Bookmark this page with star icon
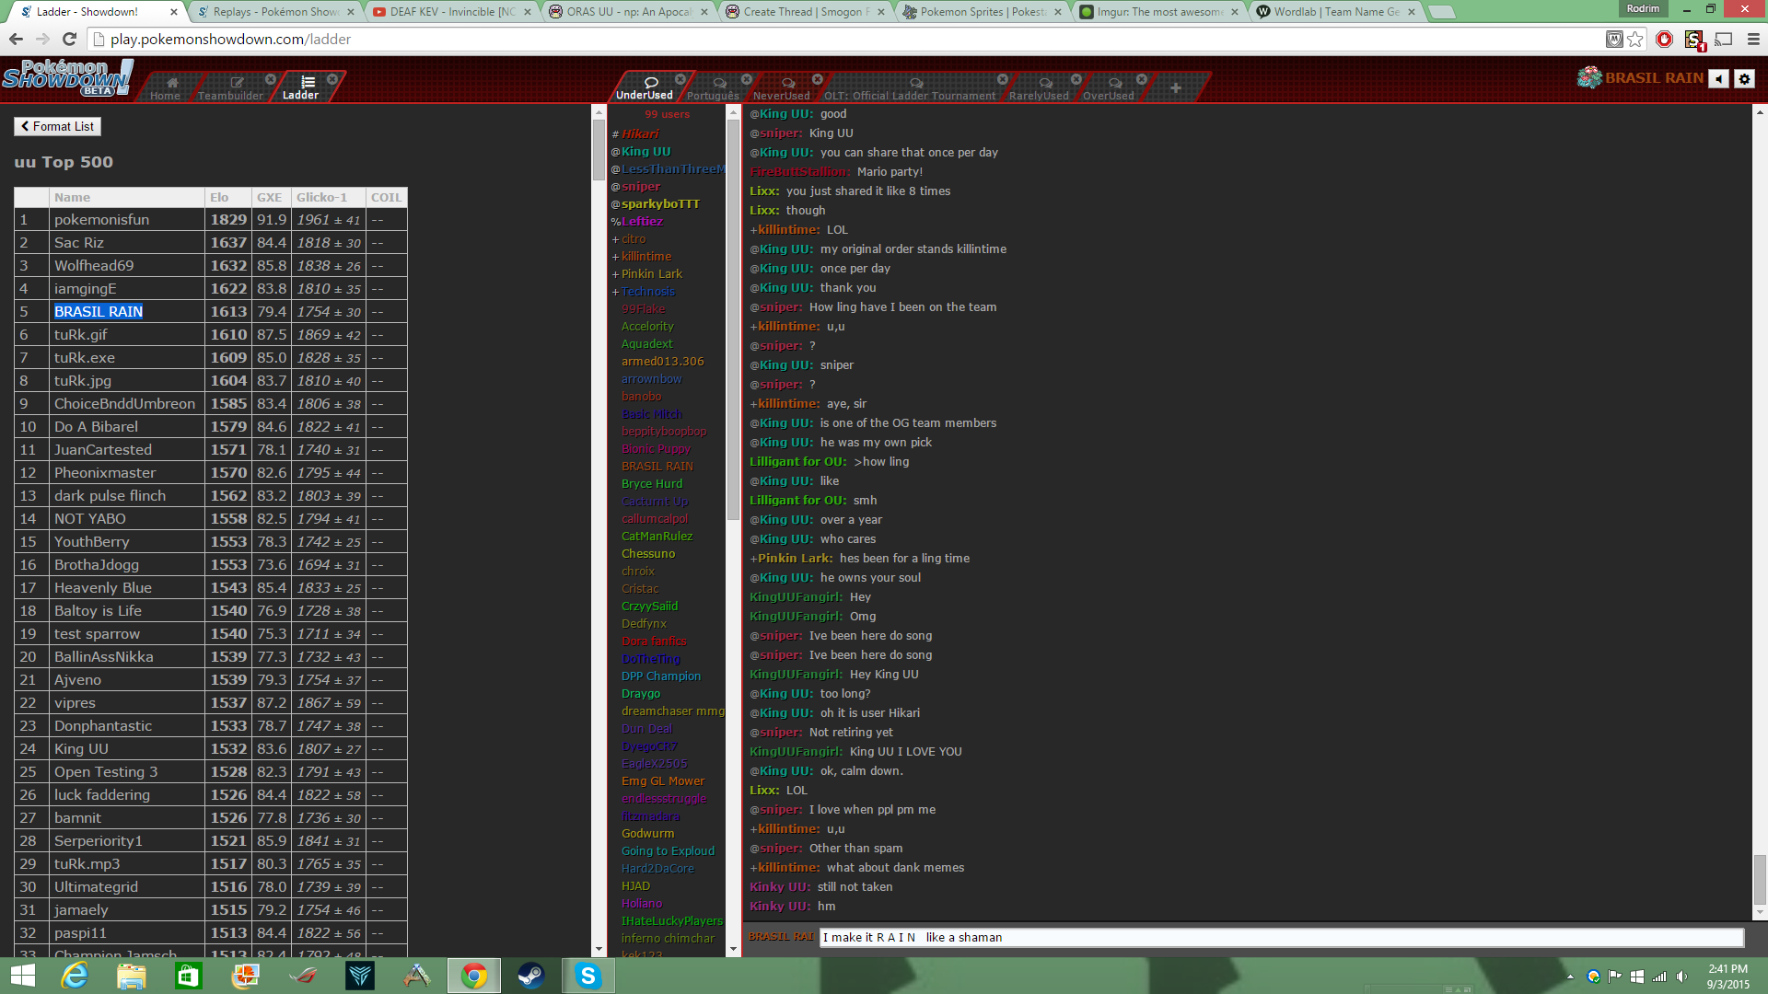 point(1635,39)
